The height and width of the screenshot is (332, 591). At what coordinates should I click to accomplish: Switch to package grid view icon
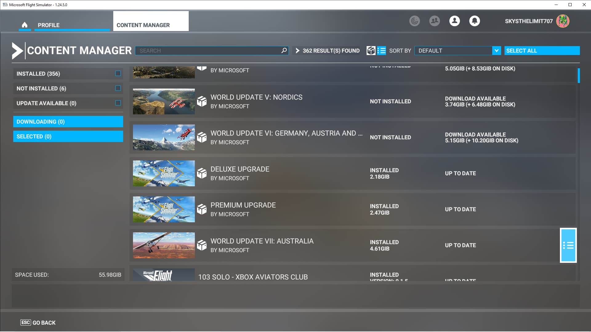(x=371, y=50)
